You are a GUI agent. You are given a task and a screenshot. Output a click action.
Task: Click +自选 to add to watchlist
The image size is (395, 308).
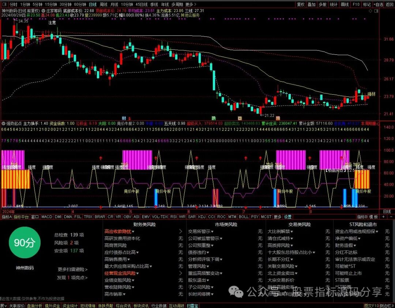[x=379, y=4]
